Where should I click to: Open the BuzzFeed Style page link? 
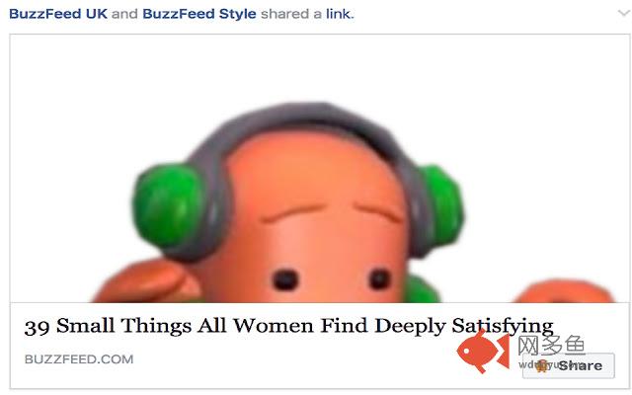pos(199,14)
